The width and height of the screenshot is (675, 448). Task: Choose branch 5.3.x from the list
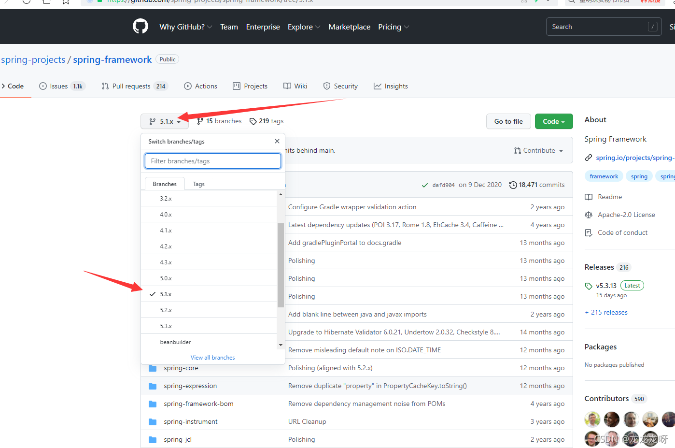tap(209, 326)
